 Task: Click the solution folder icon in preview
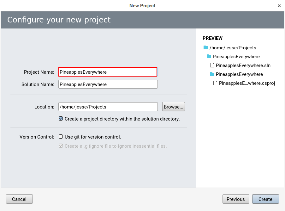209,57
